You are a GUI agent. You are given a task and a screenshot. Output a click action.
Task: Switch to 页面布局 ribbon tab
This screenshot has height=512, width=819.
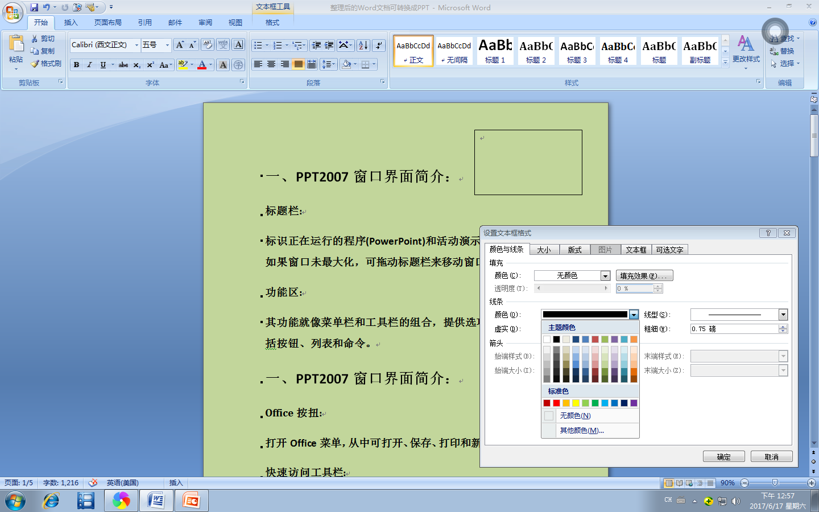click(108, 23)
